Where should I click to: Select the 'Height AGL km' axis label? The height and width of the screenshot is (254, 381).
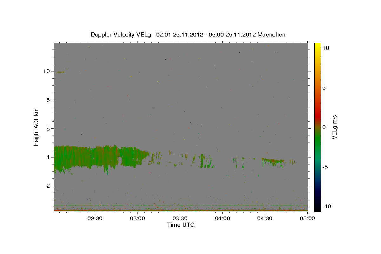click(36, 127)
